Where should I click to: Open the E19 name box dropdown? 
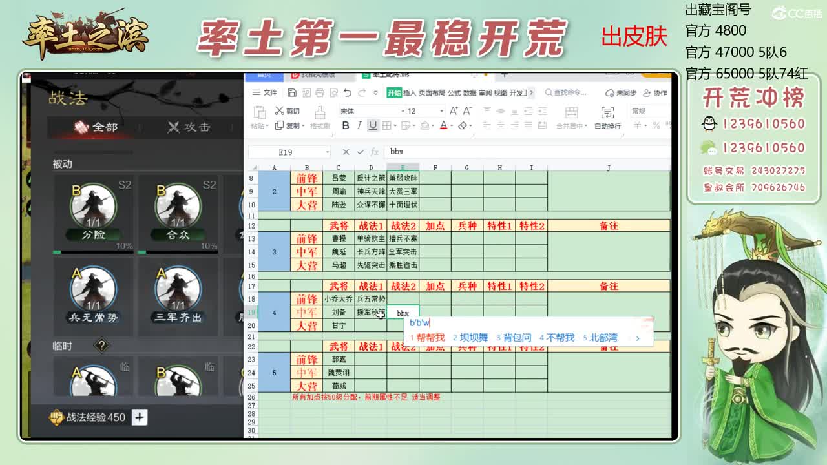pos(328,152)
